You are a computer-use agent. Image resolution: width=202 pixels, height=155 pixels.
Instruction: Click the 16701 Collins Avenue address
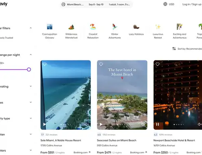(164, 146)
